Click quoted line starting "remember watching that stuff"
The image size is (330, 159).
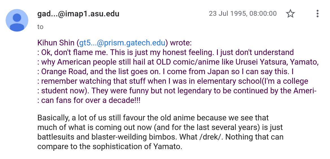coord(173,81)
